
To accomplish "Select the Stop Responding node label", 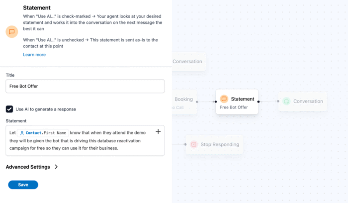I will pos(220,144).
